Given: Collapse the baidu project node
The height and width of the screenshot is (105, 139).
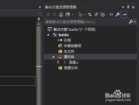Looking at the screenshot, I should (x=48, y=35).
